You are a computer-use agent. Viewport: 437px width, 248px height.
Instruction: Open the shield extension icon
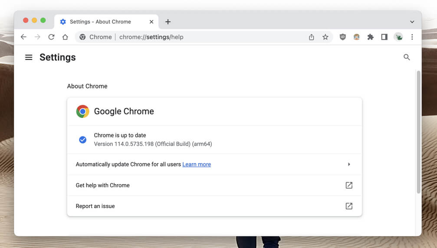click(x=342, y=37)
